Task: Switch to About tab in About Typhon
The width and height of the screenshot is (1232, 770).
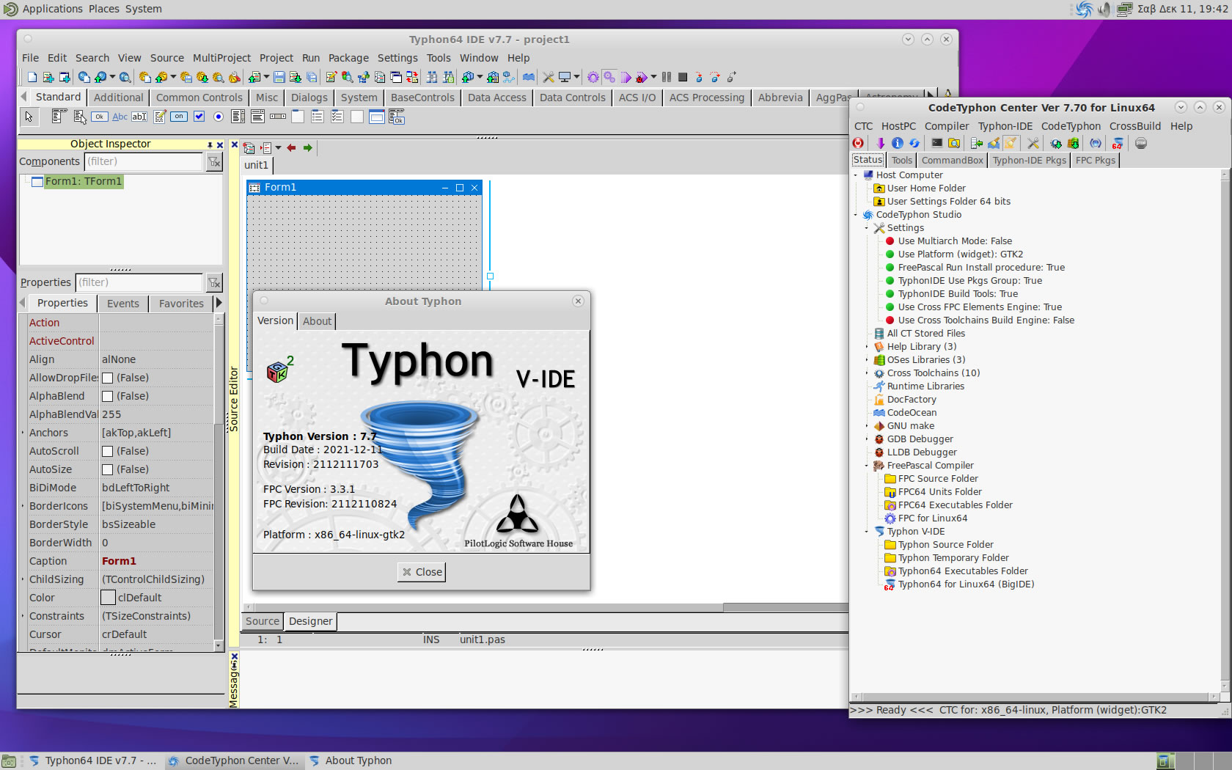Action: [x=317, y=321]
